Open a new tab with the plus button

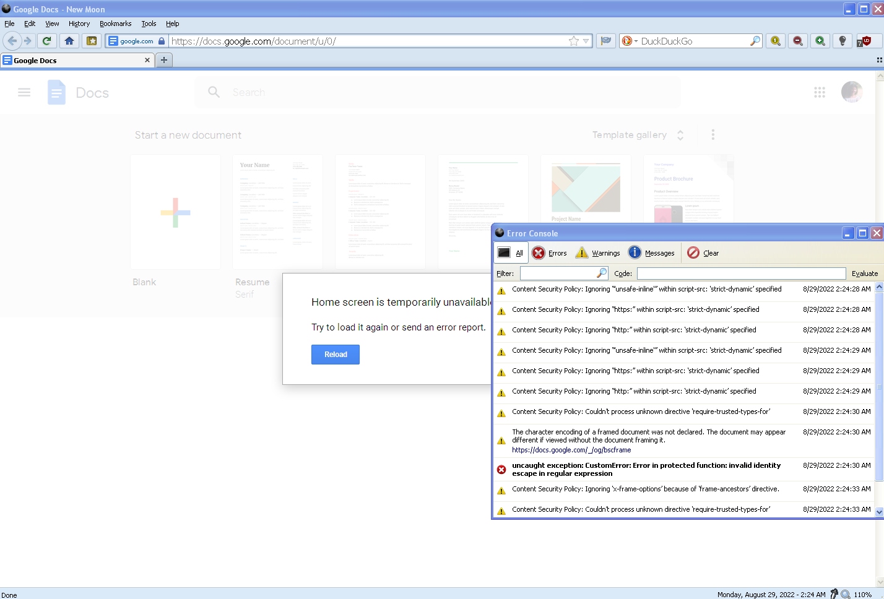(x=163, y=60)
